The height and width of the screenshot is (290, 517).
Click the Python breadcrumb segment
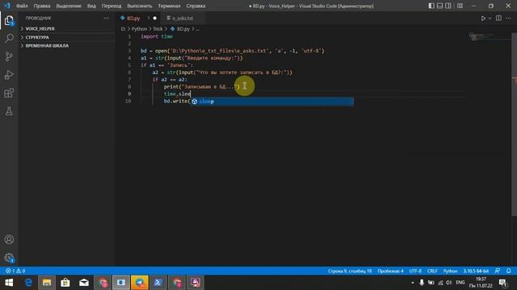click(x=139, y=29)
